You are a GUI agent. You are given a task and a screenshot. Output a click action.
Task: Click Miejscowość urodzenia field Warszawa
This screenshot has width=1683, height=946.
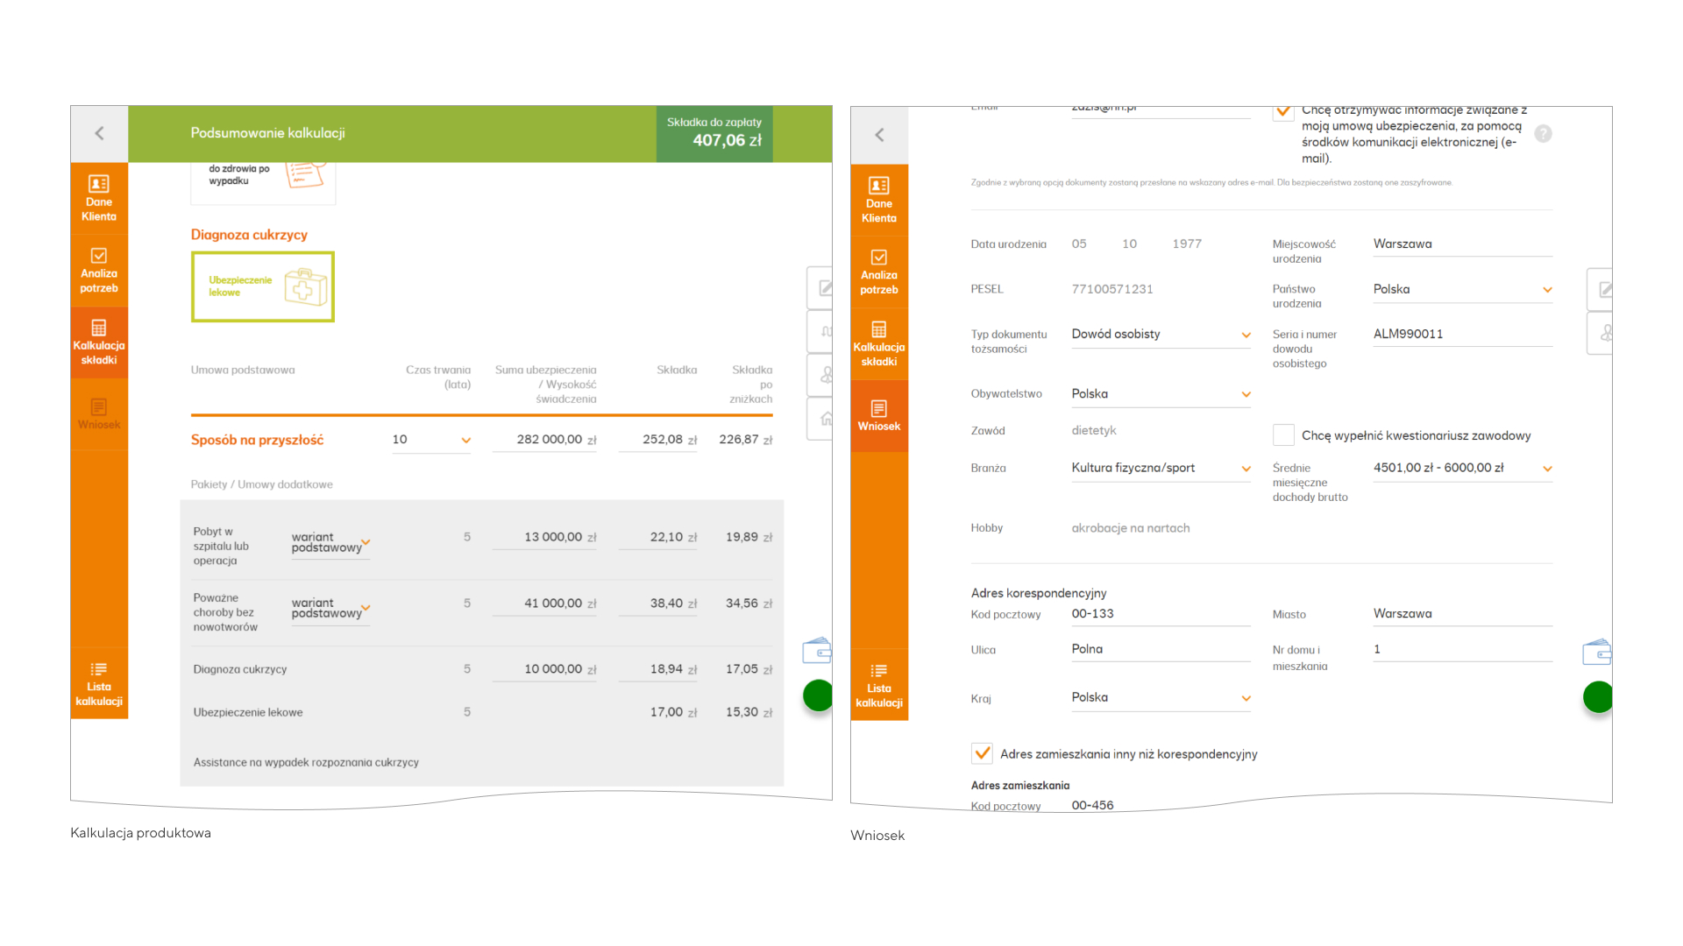(x=1463, y=244)
